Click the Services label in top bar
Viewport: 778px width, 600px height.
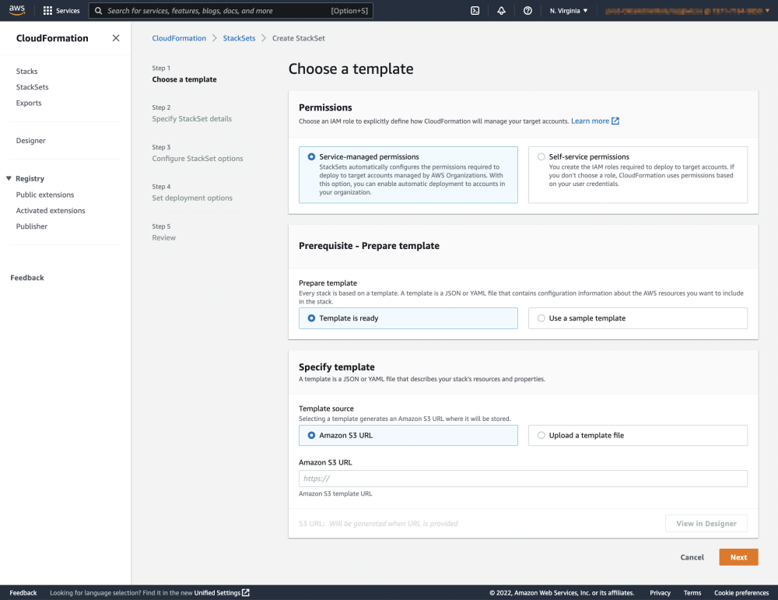coord(68,11)
